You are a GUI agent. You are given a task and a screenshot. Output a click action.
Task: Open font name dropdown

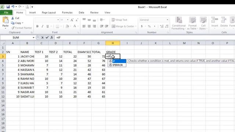[58, 20]
